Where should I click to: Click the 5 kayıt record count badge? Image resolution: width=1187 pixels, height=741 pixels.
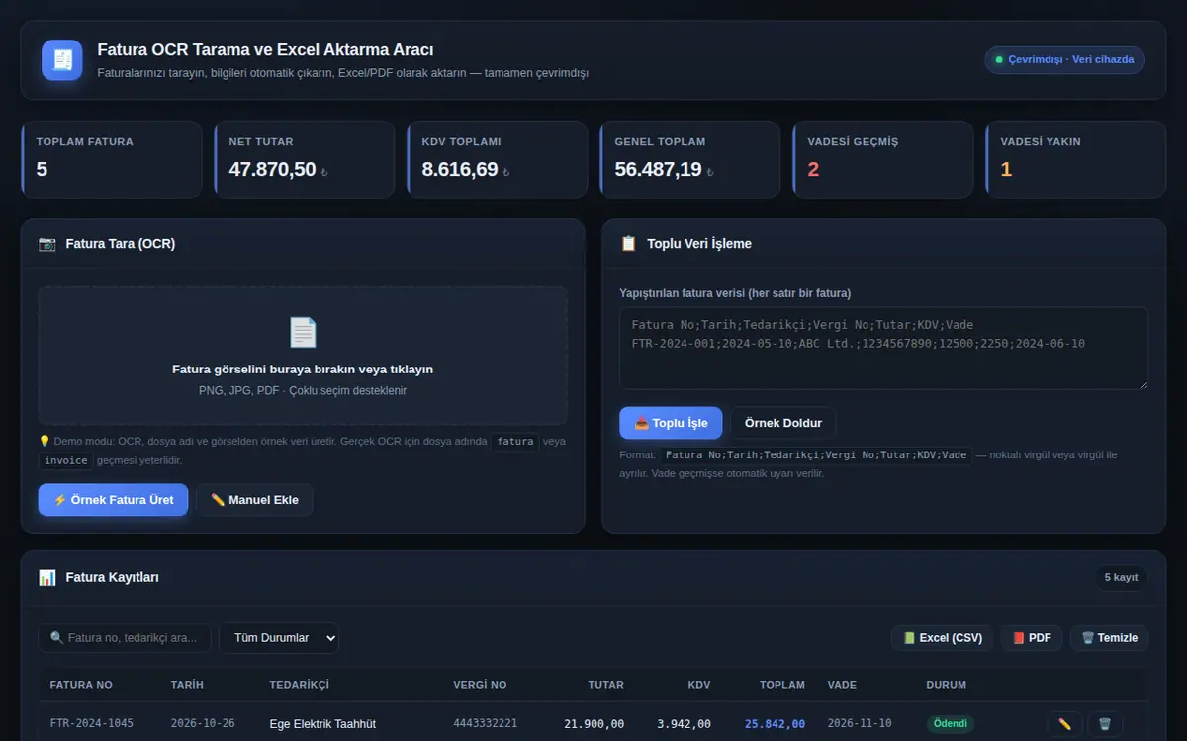(x=1121, y=577)
